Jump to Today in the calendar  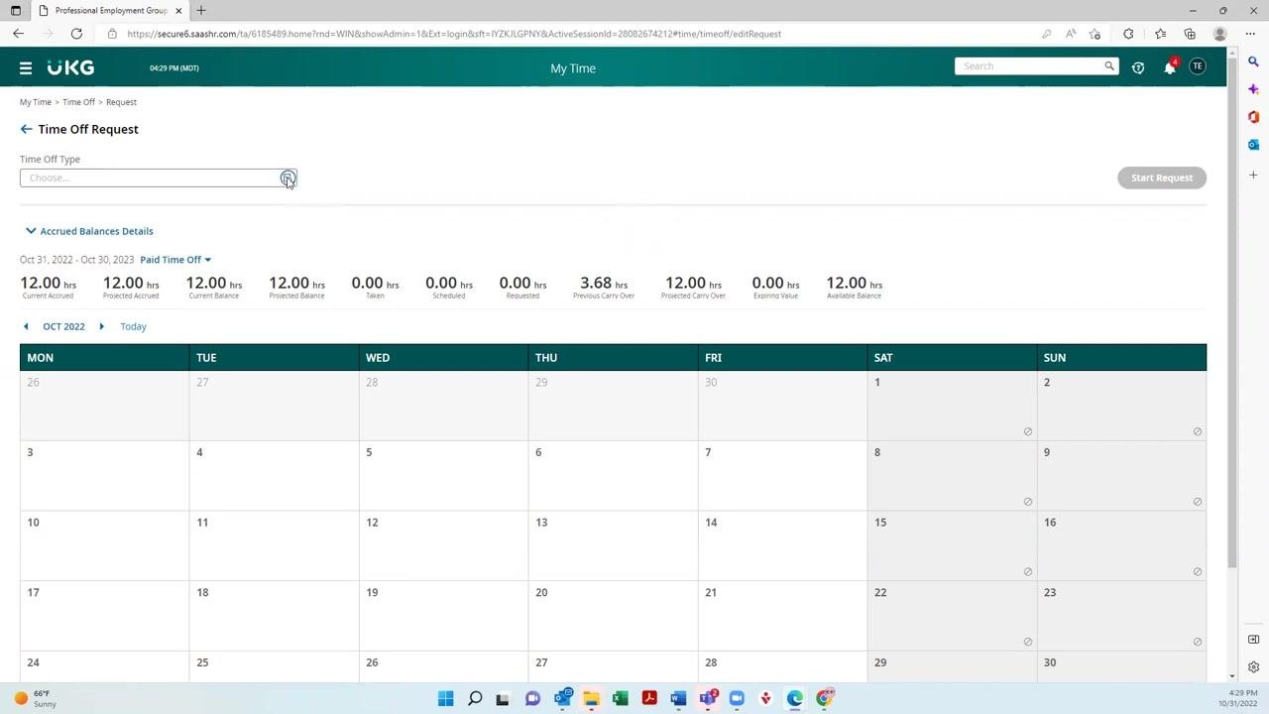[133, 326]
